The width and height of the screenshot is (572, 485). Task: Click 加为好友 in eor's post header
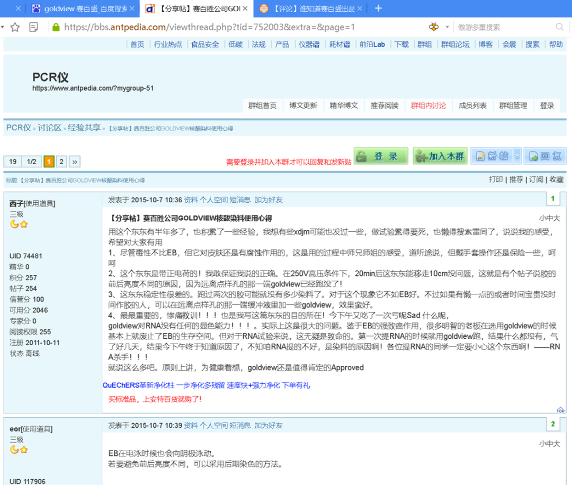[x=269, y=425]
